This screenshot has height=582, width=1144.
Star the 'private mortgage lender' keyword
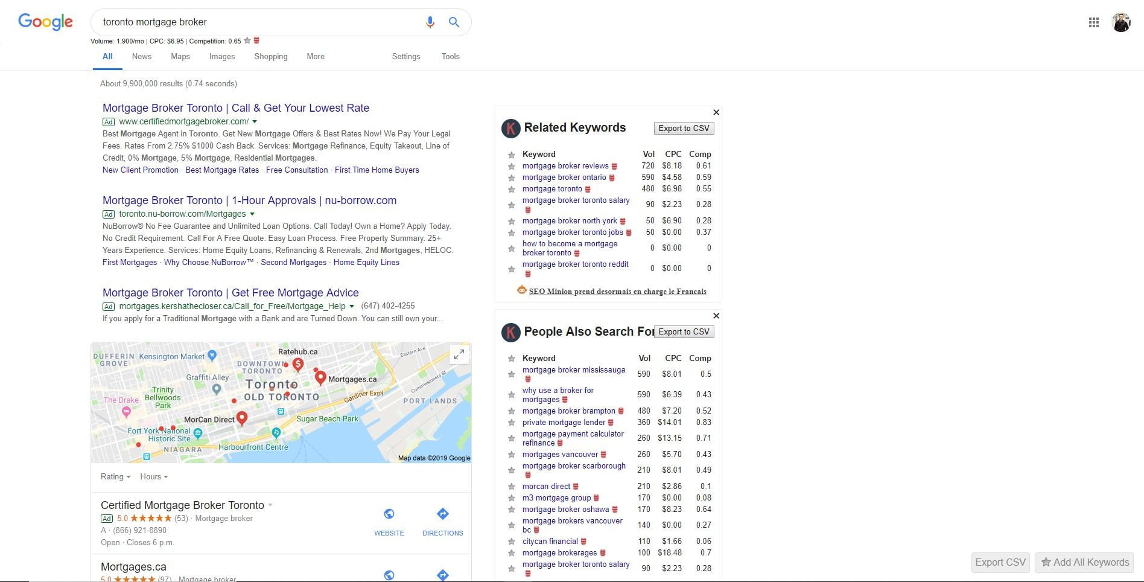tap(512, 423)
